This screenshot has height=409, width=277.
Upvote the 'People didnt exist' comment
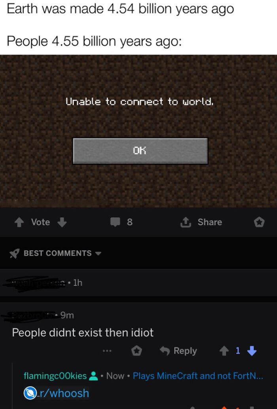pyautogui.click(x=224, y=351)
